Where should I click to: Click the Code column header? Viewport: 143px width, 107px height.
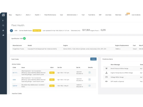pos(14,67)
